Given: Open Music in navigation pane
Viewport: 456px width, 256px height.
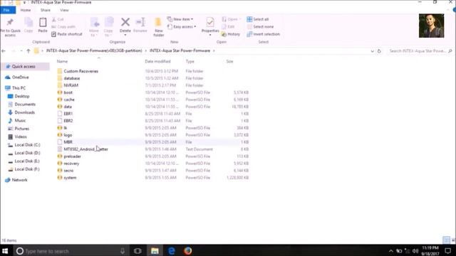Looking at the screenshot, I should 17,120.
